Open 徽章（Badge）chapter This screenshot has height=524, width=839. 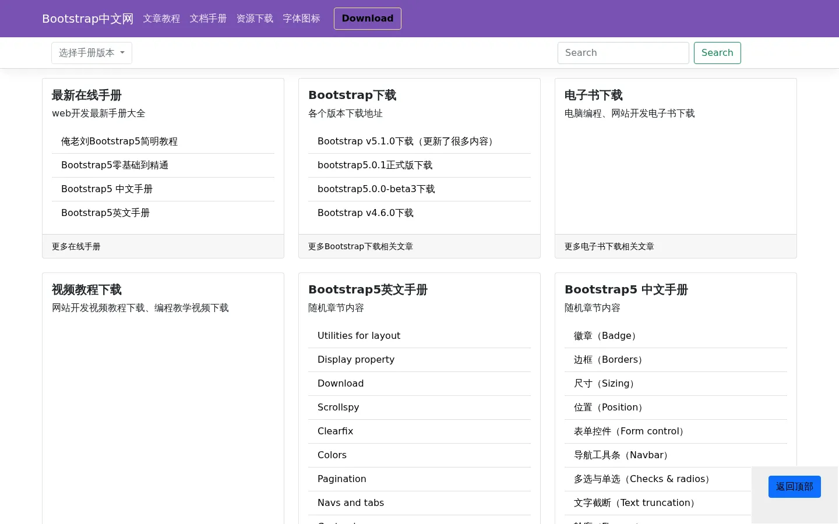click(x=607, y=336)
